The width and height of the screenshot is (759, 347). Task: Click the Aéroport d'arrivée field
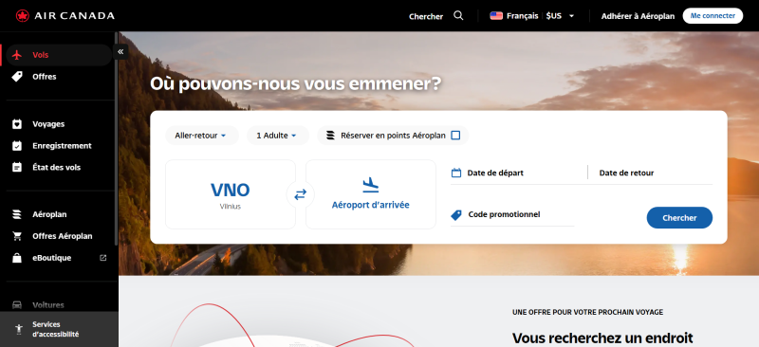pos(371,194)
